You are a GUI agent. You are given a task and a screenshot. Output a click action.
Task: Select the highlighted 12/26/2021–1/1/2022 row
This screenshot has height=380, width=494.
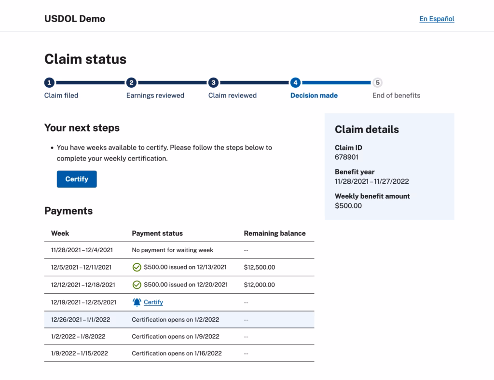(178, 319)
